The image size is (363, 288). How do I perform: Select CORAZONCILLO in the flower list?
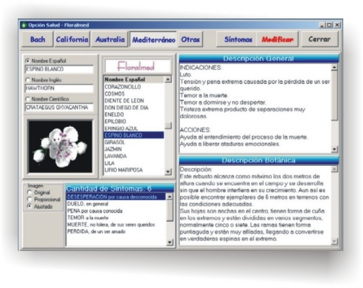tap(134, 87)
